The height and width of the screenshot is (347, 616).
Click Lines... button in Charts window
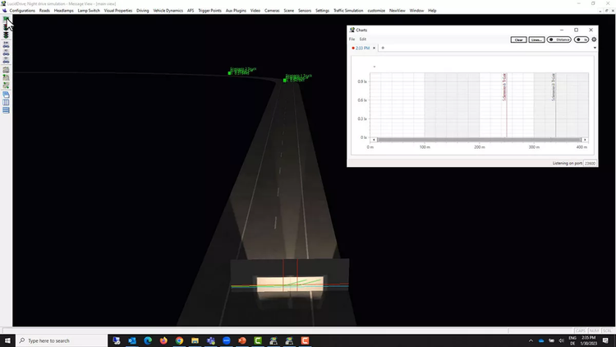(536, 39)
